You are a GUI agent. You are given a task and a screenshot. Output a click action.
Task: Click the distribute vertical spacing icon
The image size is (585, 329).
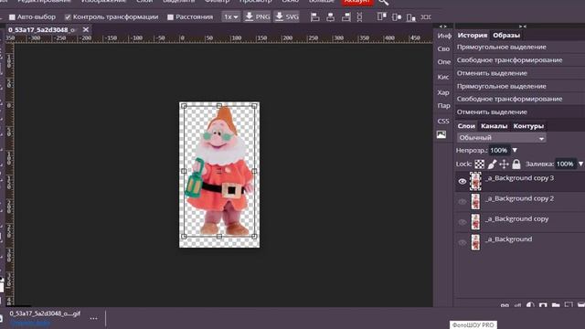tap(359, 16)
